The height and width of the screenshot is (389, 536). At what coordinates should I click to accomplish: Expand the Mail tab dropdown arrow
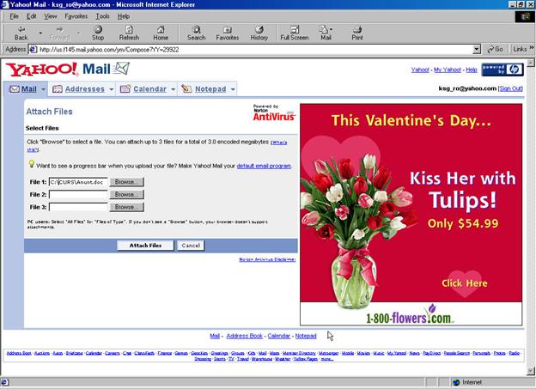(x=43, y=89)
